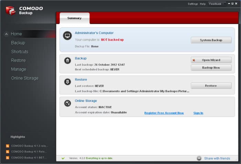Click the Home icon in sidebar
Viewport: 241px width, 164px height.
[x=6, y=34]
